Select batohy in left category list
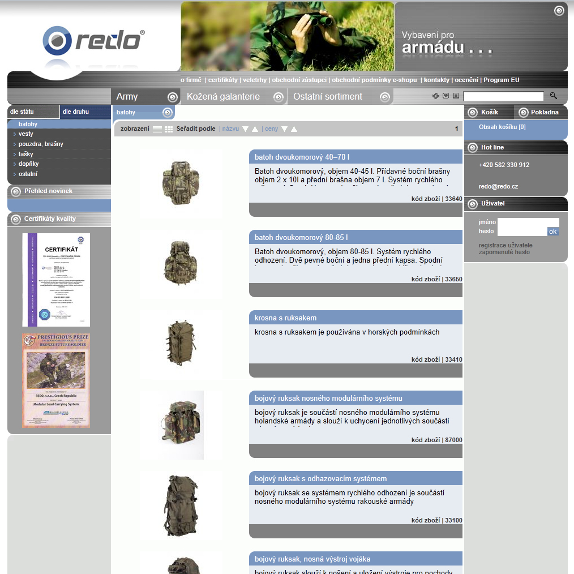This screenshot has height=574, width=574. [x=59, y=124]
